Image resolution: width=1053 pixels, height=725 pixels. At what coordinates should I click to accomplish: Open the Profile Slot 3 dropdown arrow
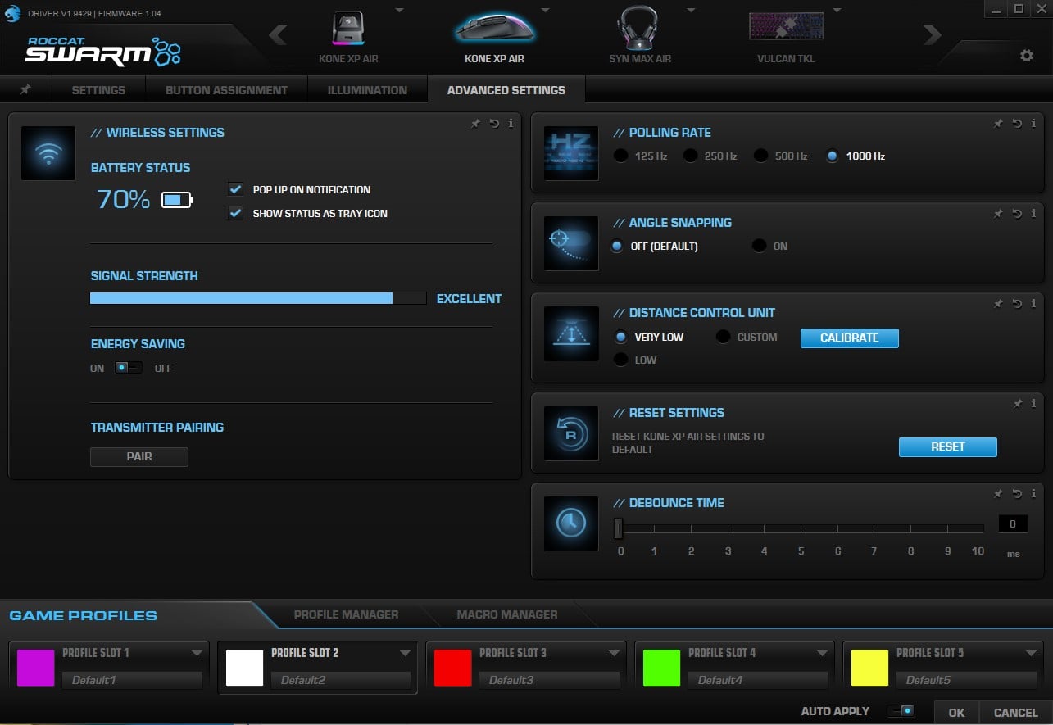coord(614,653)
